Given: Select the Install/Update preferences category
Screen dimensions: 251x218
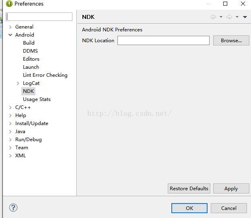Looking at the screenshot, I should tap(32, 123).
